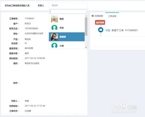Click the ticket number #17040001 in timeline
145x117 pixels.
(x=131, y=30)
